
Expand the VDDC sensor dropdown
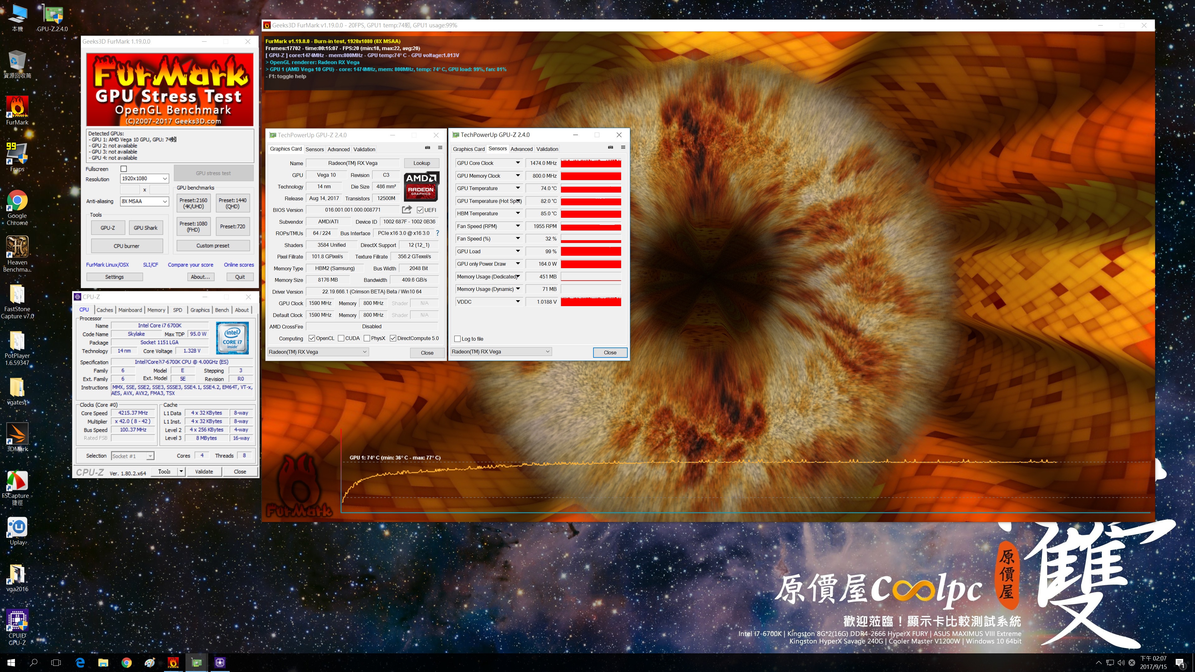(518, 301)
